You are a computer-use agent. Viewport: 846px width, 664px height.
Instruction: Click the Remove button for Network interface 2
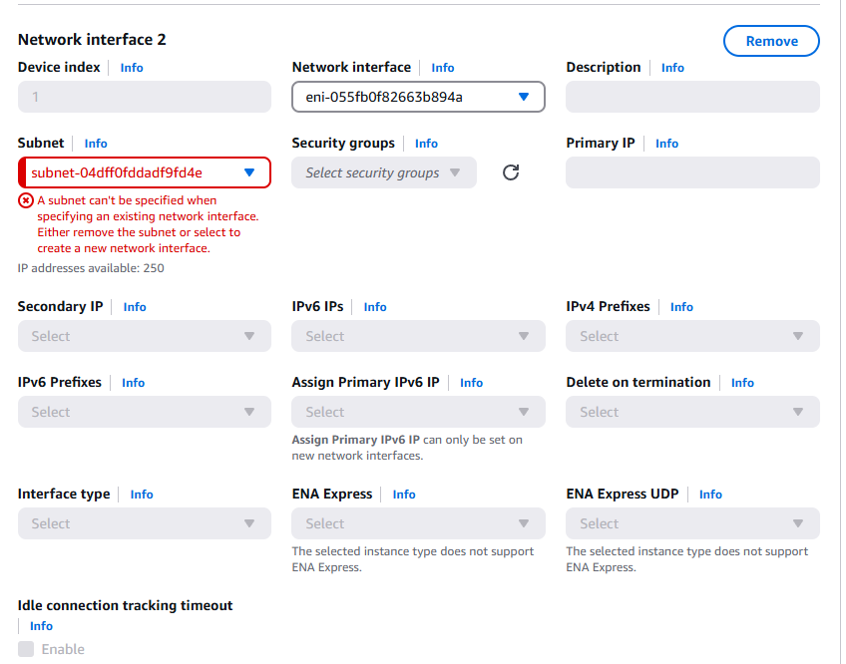click(x=771, y=41)
